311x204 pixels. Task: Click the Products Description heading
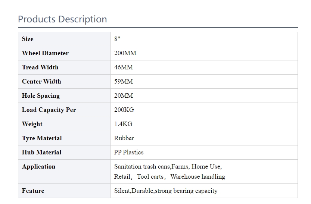62,19
